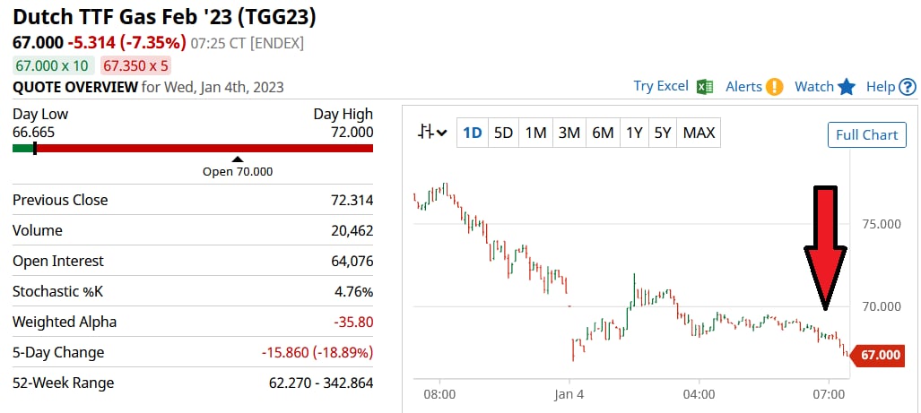Open the Full Chart button
Viewport: 921px width, 413px height.
tap(866, 134)
